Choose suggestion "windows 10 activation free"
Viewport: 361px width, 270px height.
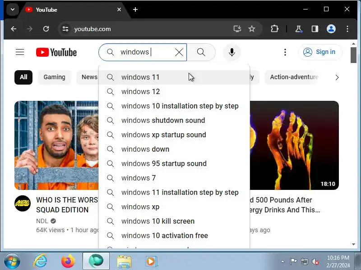click(174, 235)
